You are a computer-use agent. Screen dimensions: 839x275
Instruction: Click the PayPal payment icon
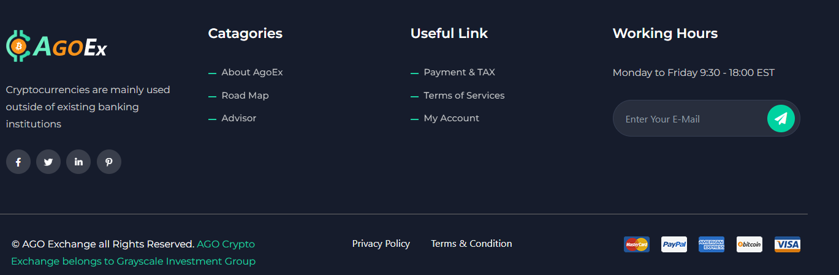tap(674, 244)
